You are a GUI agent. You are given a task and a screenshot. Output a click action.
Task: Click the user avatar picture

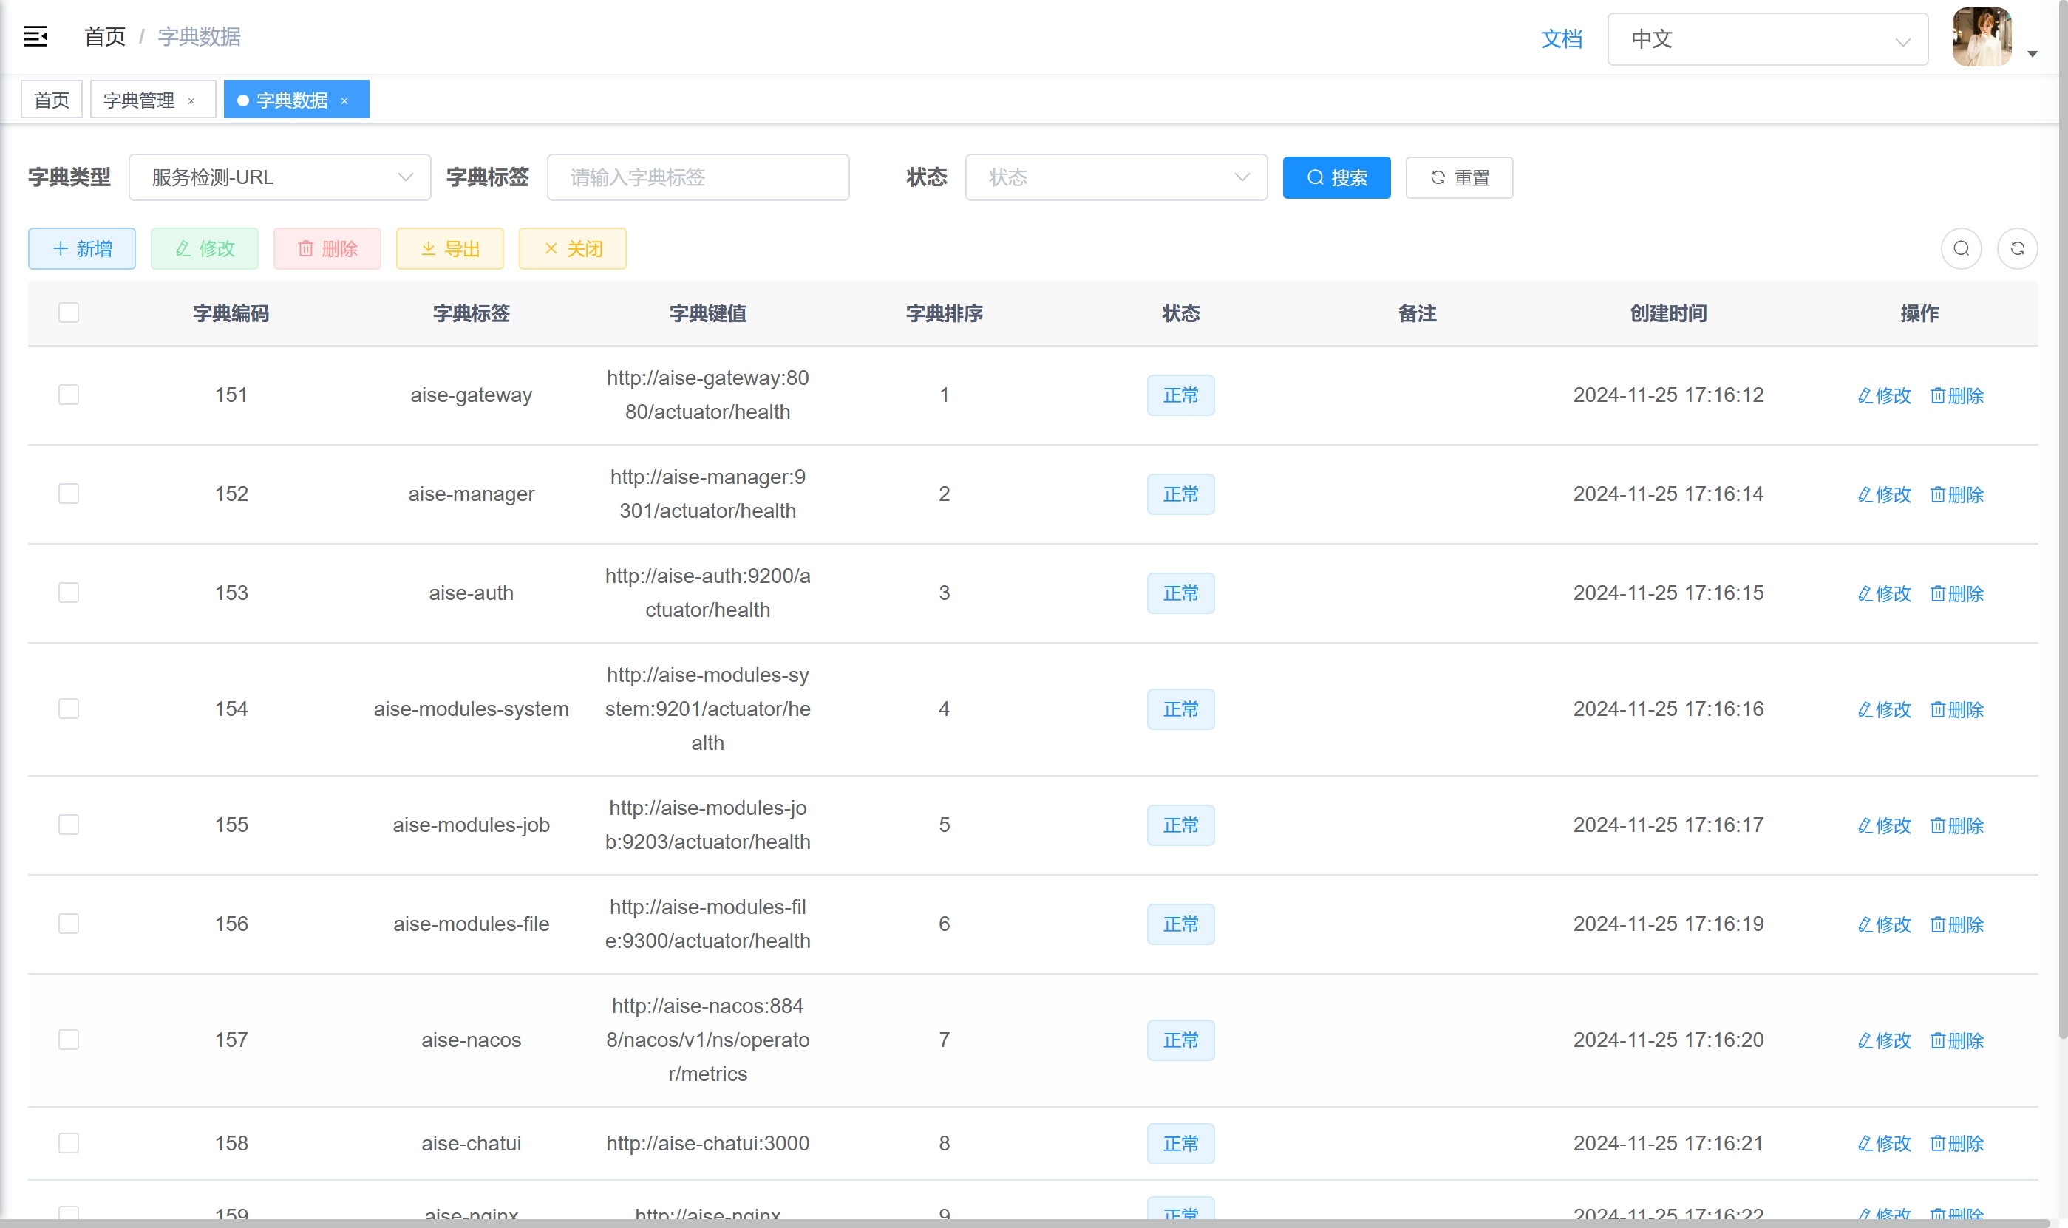pos(1981,37)
